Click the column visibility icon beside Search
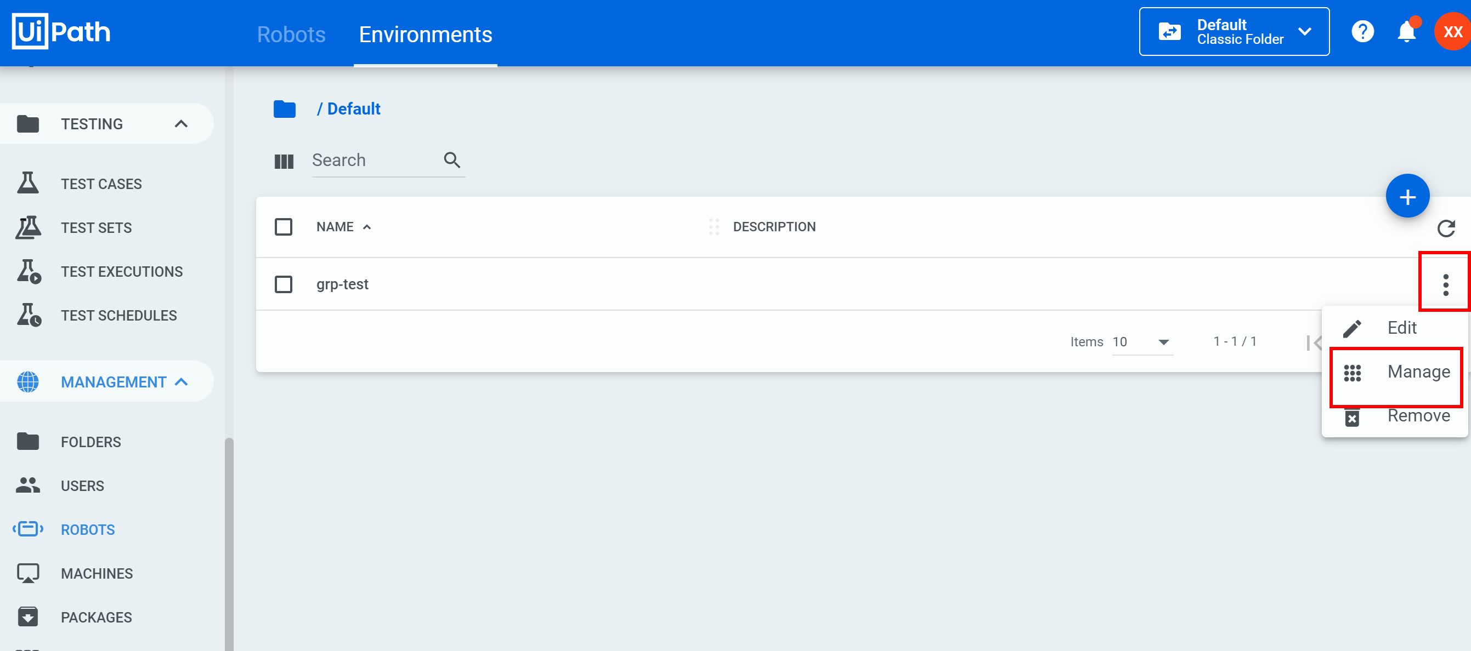This screenshot has height=651, width=1471. click(284, 161)
